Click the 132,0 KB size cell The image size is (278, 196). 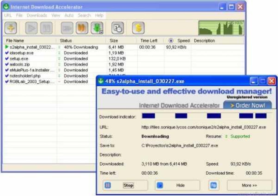117,59
